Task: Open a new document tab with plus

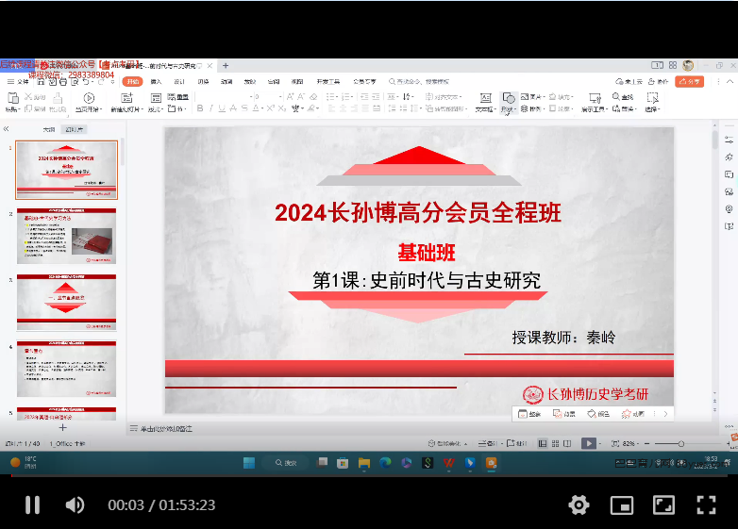Action: click(226, 66)
